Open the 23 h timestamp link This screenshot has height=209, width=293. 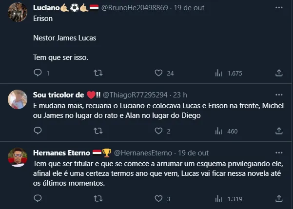pyautogui.click(x=181, y=95)
